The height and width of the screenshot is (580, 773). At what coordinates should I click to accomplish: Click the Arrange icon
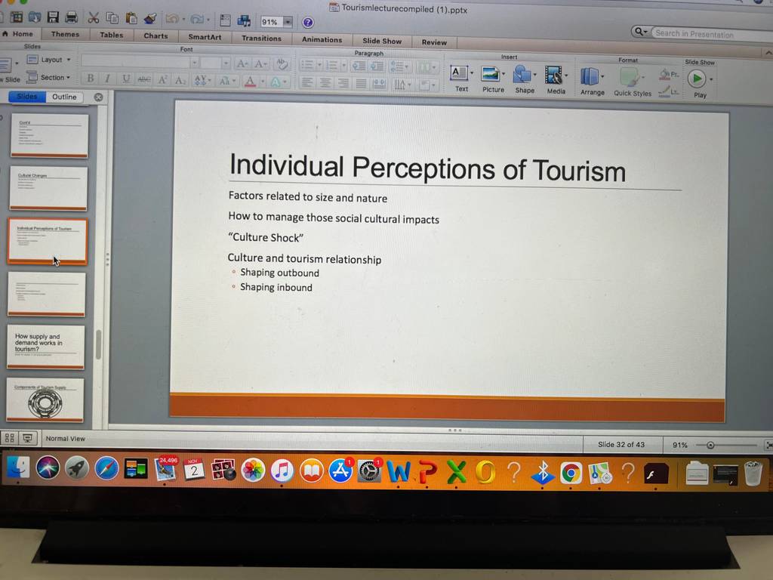tap(592, 82)
